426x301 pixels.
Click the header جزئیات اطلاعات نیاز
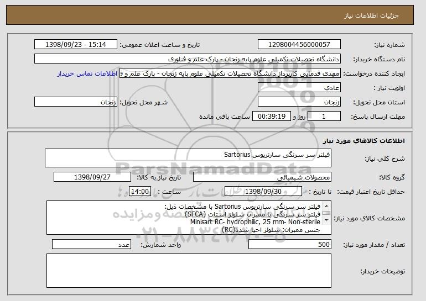(x=371, y=15)
